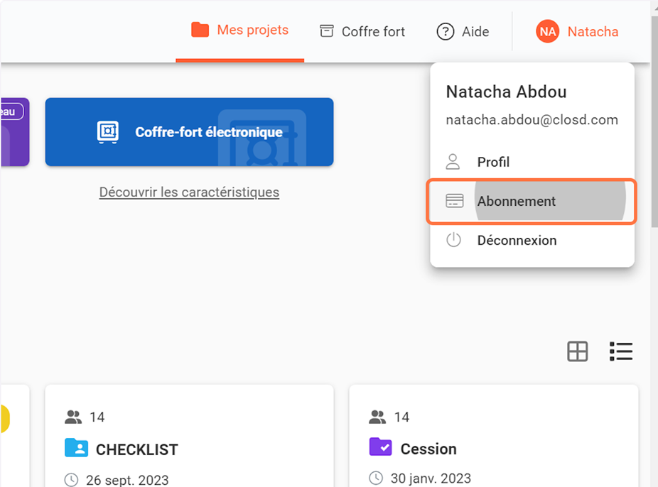Click the Aide question mark icon

tap(446, 31)
